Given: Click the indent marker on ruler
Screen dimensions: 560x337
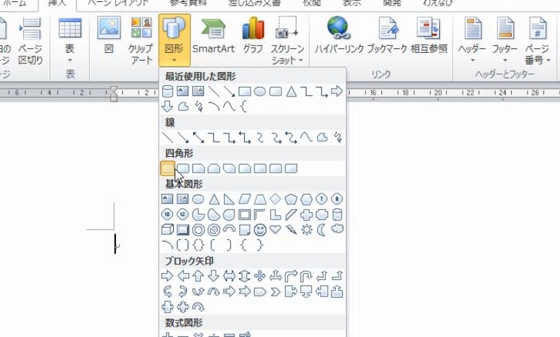Looking at the screenshot, I should coord(114,94).
